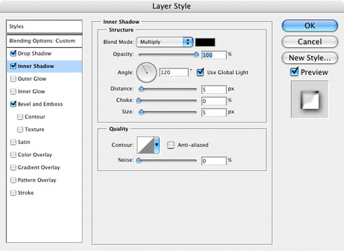The height and width of the screenshot is (251, 344).
Task: Enable the Inner Glow checkbox
Action: pos(13,91)
